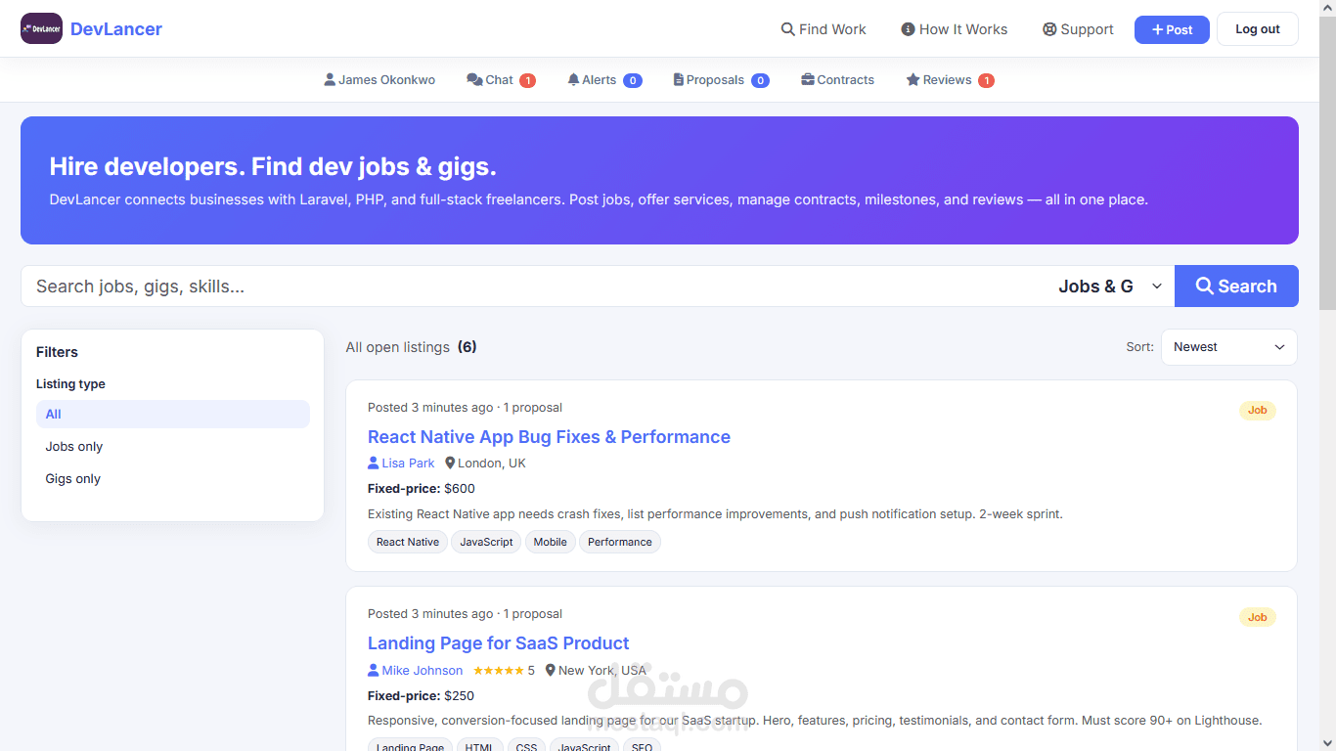Click the DevLancer logo image

[x=41, y=29]
